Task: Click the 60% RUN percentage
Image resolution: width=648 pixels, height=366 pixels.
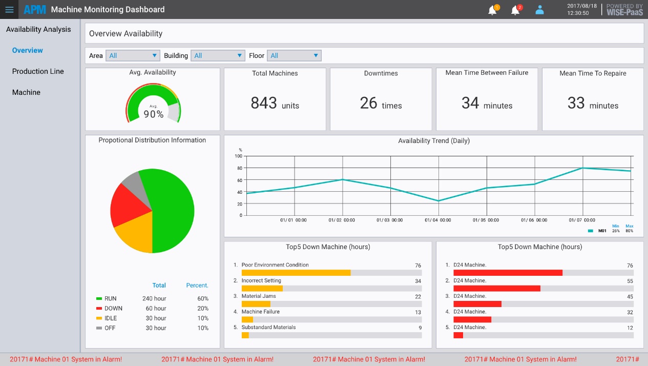Action: tap(203, 298)
